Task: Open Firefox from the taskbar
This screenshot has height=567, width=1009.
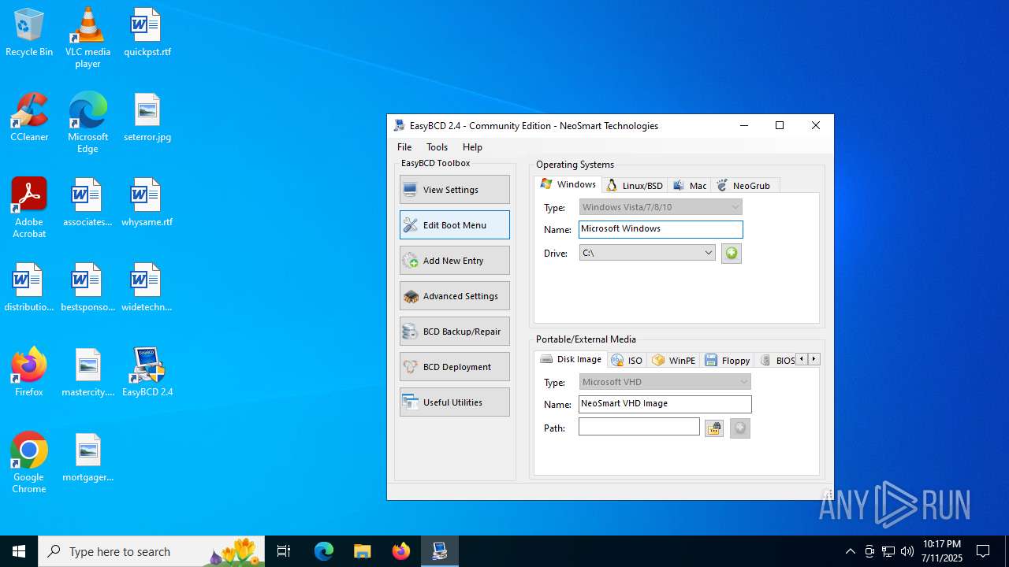Action: click(401, 551)
